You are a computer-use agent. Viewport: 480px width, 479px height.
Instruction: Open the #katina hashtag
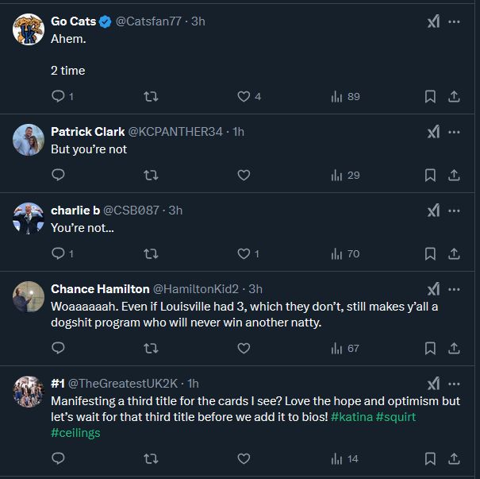[352, 417]
